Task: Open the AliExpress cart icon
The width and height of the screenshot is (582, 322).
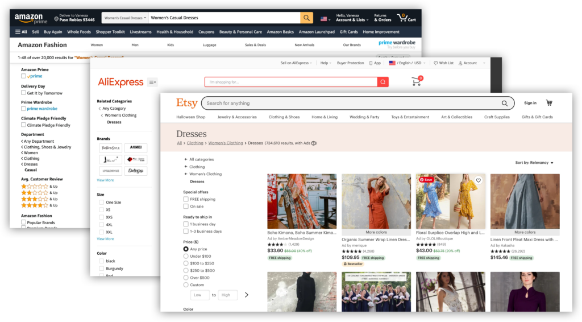Action: click(x=417, y=81)
